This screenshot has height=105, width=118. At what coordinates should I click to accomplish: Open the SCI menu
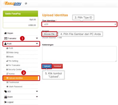[x=20, y=91]
